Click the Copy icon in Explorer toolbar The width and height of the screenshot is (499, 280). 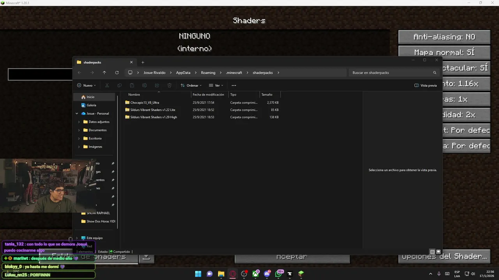point(119,85)
